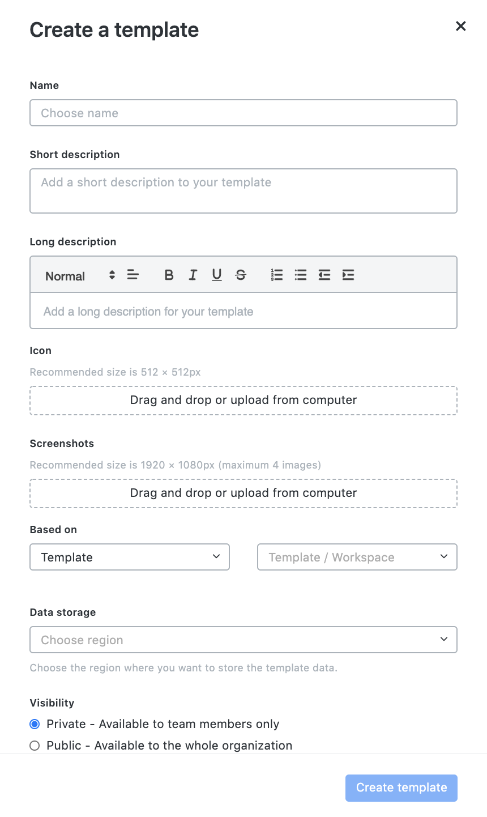The height and width of the screenshot is (817, 487).
Task: Select Private visibility option
Action: tap(35, 724)
